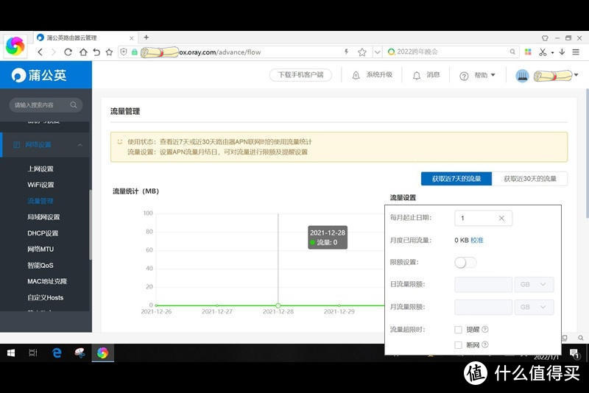
Task: Check the 断网 checkbox
Action: point(458,345)
